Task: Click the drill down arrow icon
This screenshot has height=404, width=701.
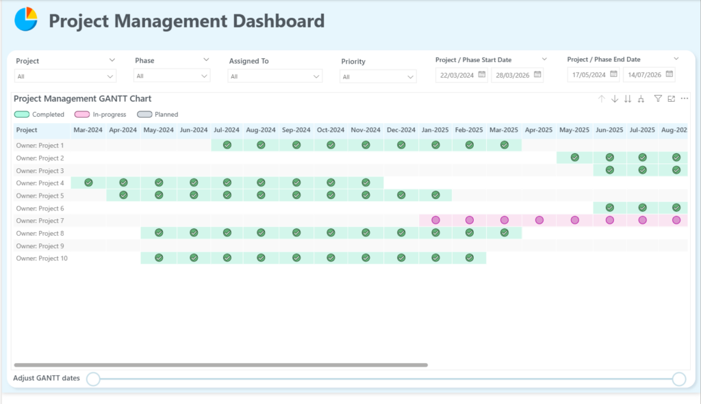Action: point(615,98)
